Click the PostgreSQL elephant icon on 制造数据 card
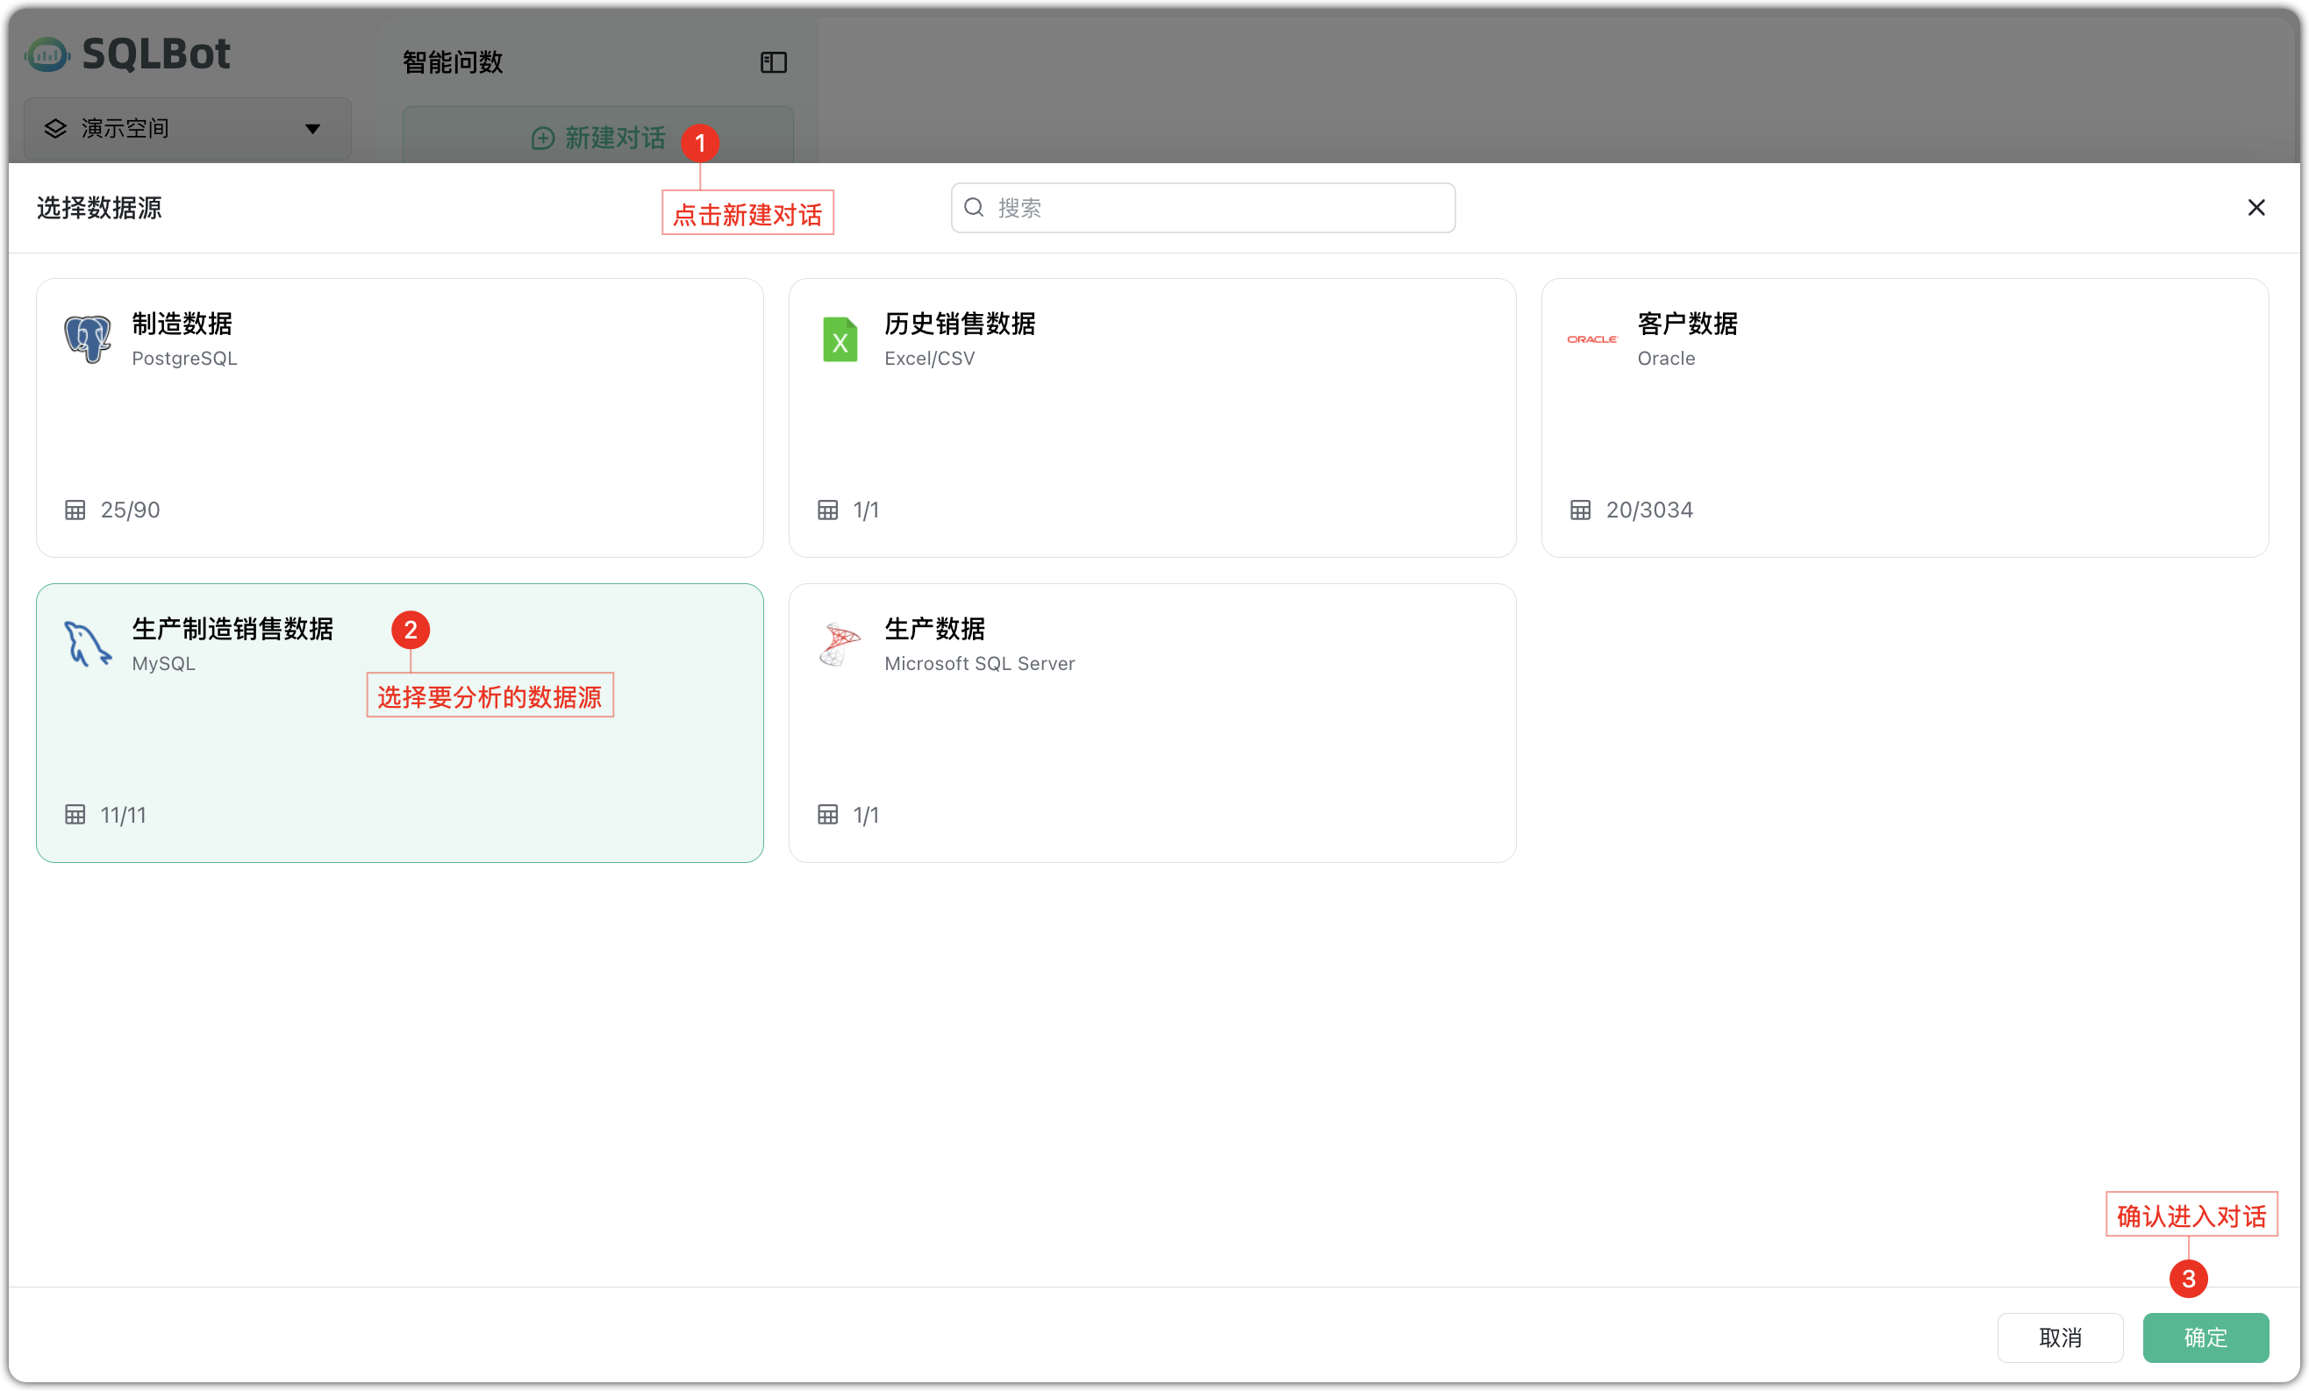This screenshot has width=2309, height=1391. 87,339
